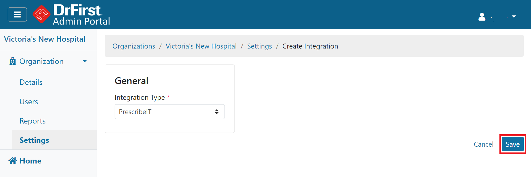Click the Organization building icon
This screenshot has height=177, width=531.
pyautogui.click(x=12, y=61)
